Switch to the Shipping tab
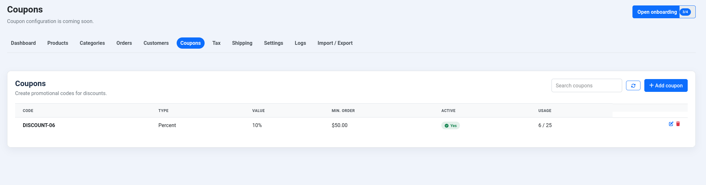The width and height of the screenshot is (706, 185). (x=242, y=43)
